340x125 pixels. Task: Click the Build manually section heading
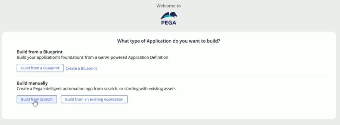[x=32, y=83]
